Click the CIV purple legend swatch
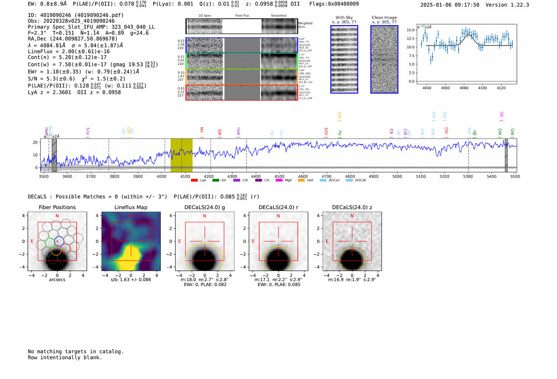Viewport: 557px width, 379px height. [x=237, y=181]
